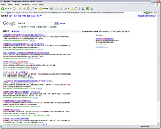Open the result titled with Lily's murmur

click(x=23, y=44)
